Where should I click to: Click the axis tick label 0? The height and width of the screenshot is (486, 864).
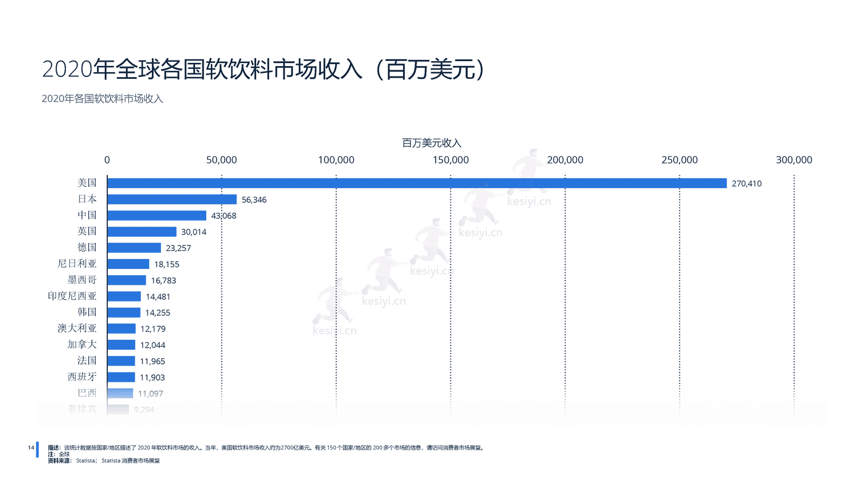107,160
